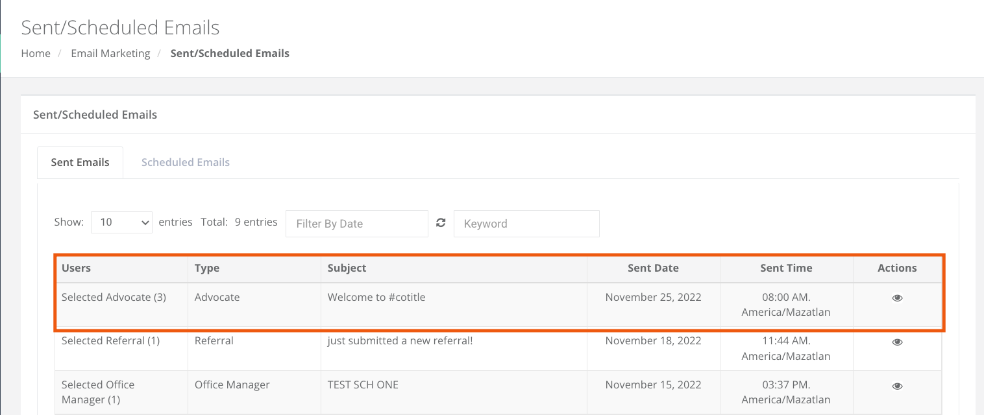984x415 pixels.
Task: View the referral submission email details
Action: (x=897, y=342)
